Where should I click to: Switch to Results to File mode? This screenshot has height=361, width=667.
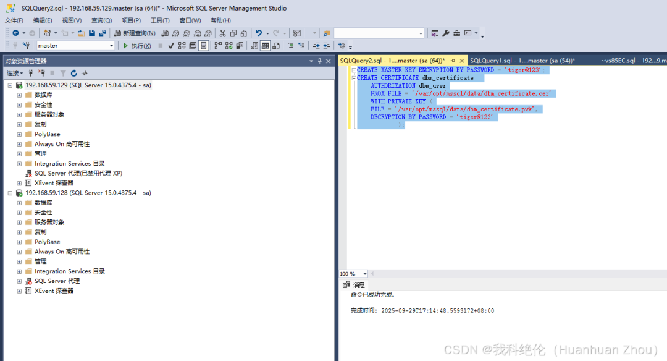click(276, 46)
